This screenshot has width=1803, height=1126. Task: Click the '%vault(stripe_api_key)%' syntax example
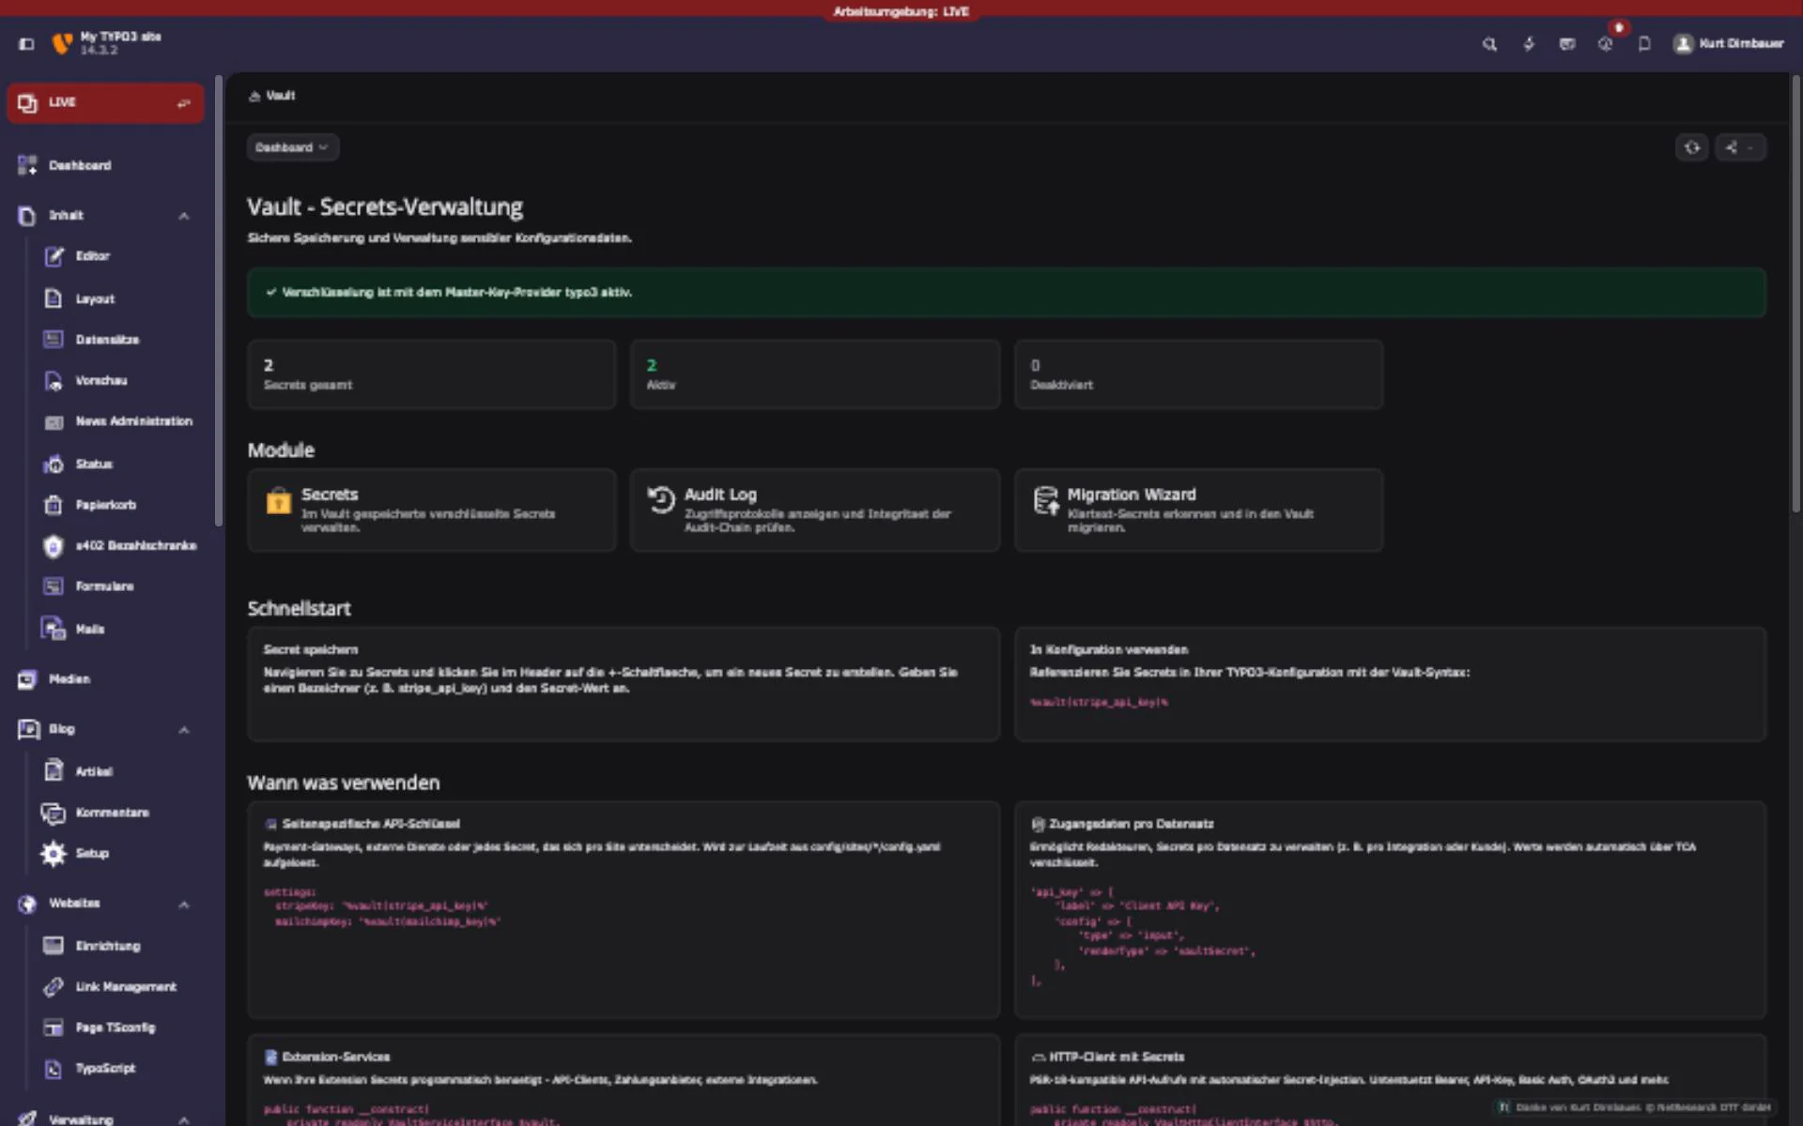(x=1099, y=702)
